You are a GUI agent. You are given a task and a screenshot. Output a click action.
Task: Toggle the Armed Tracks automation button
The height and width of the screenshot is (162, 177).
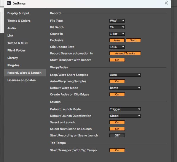click(125, 54)
